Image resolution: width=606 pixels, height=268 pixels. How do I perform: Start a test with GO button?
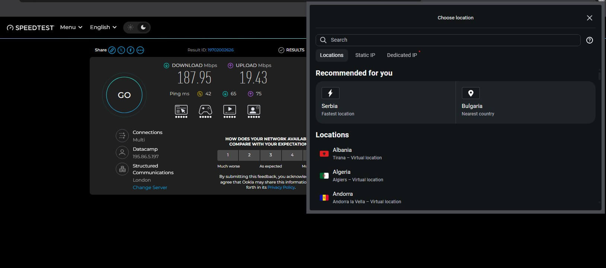pos(124,95)
